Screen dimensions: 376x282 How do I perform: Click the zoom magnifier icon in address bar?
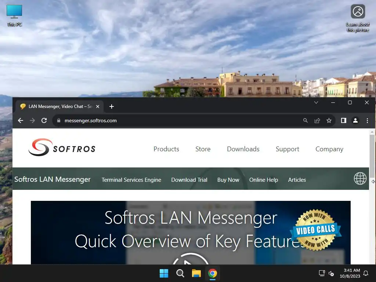tap(305, 120)
